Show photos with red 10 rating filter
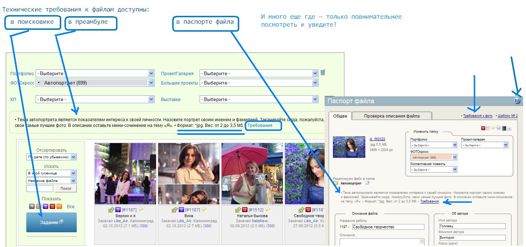526x247 pixels. (x=52, y=206)
